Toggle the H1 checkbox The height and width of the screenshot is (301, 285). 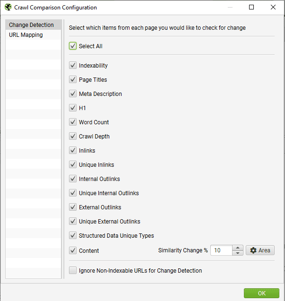coord(73,108)
